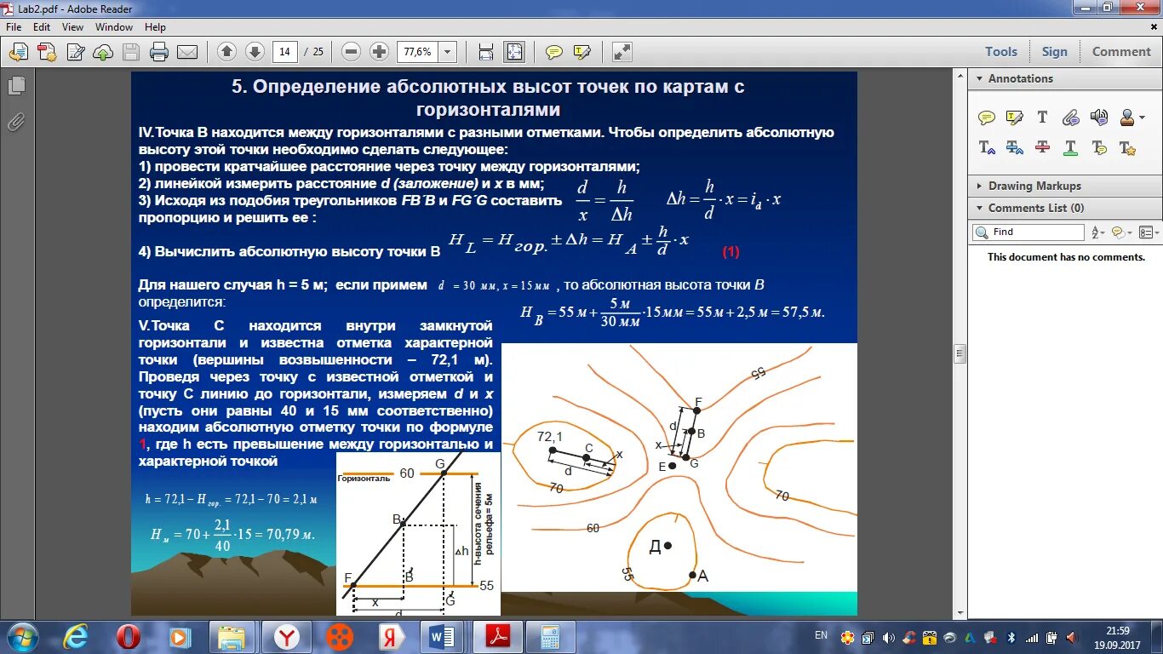This screenshot has width=1163, height=654.
Task: Select the Strikethrough text tool
Action: (1042, 147)
